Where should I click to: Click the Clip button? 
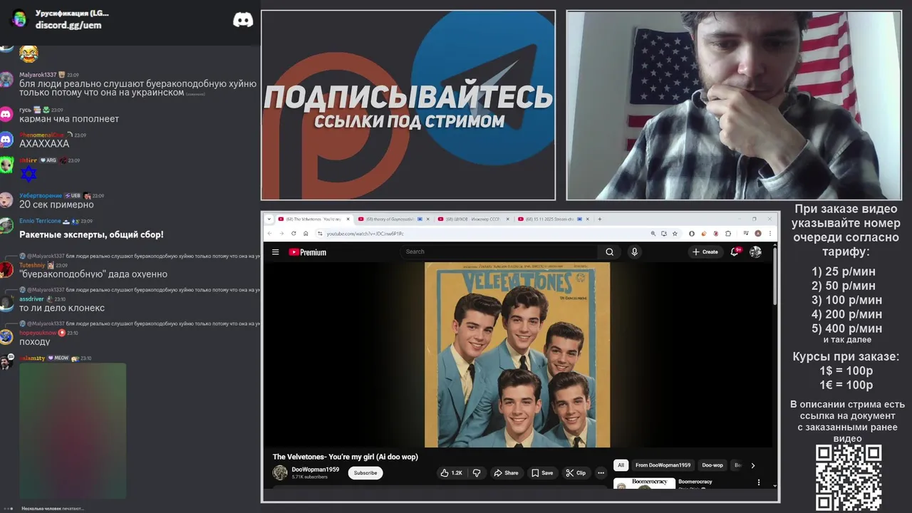click(x=576, y=472)
